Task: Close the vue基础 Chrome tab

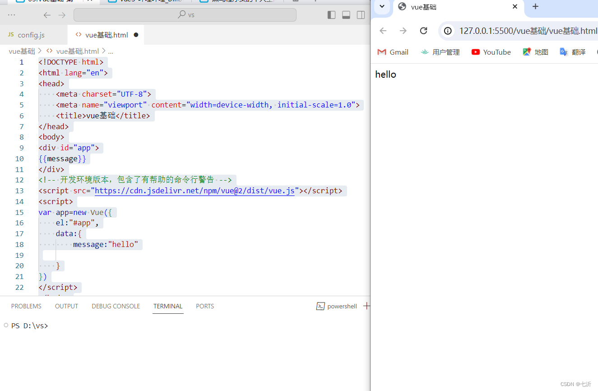Action: [x=515, y=6]
